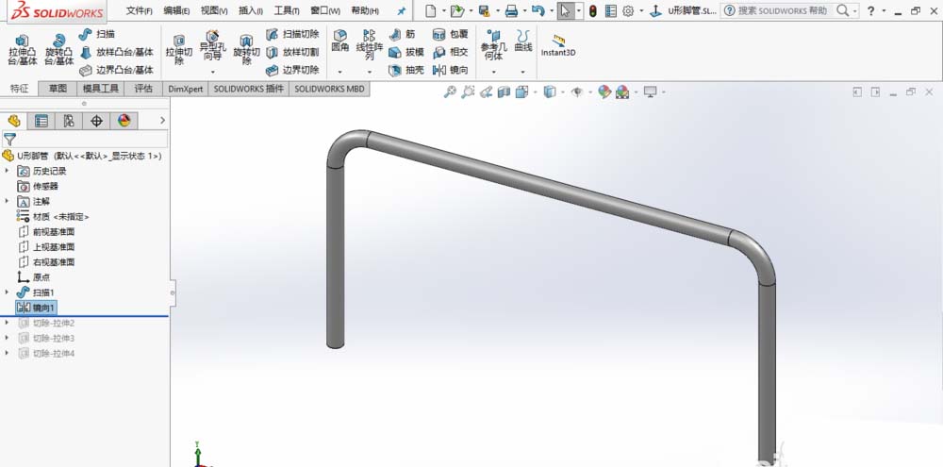Choose Boundary Boss/Base (边界凸台/基体)
The width and height of the screenshot is (943, 467).
tap(116, 70)
